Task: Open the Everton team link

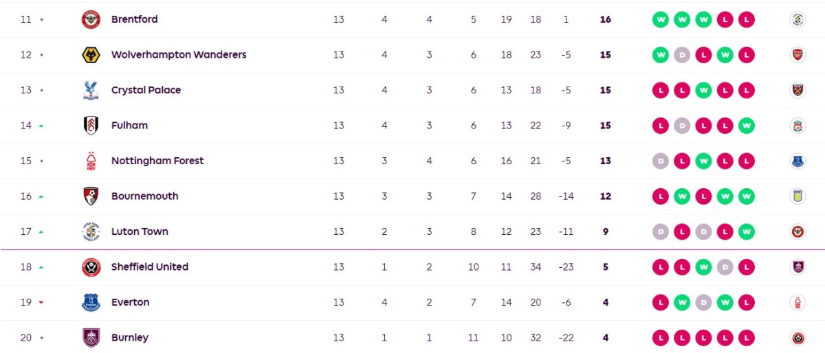Action: click(130, 302)
